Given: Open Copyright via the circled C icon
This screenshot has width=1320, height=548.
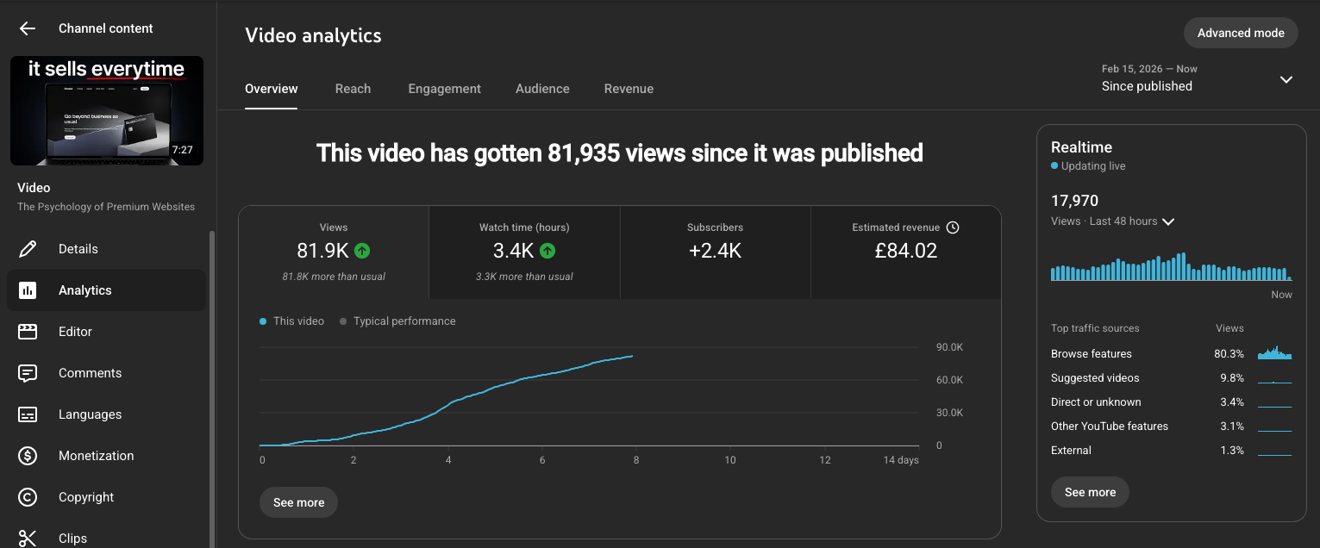Looking at the screenshot, I should point(27,496).
